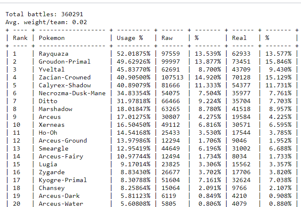The image size is (301, 207).
Task: Click usage value '40.90500%'
Action: click(133, 77)
